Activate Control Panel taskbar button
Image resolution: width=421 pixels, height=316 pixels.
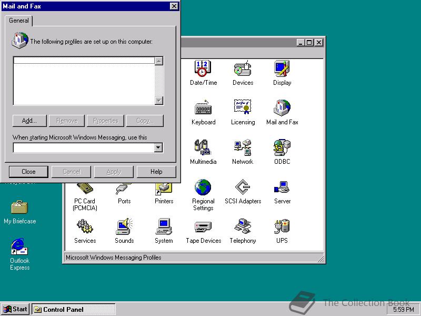click(x=74, y=309)
